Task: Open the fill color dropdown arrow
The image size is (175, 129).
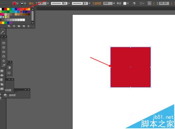Action: tap(17, 4)
